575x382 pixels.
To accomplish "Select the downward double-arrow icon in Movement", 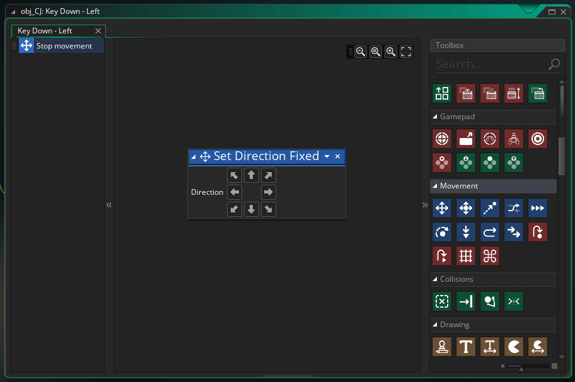I will tap(466, 232).
